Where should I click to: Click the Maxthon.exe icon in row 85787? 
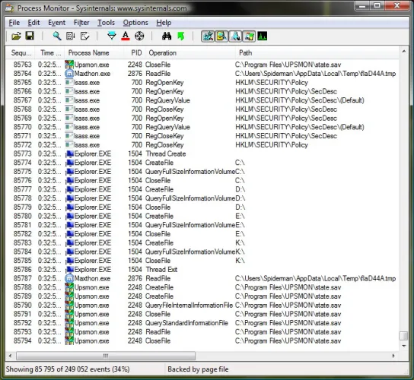[x=69, y=278]
